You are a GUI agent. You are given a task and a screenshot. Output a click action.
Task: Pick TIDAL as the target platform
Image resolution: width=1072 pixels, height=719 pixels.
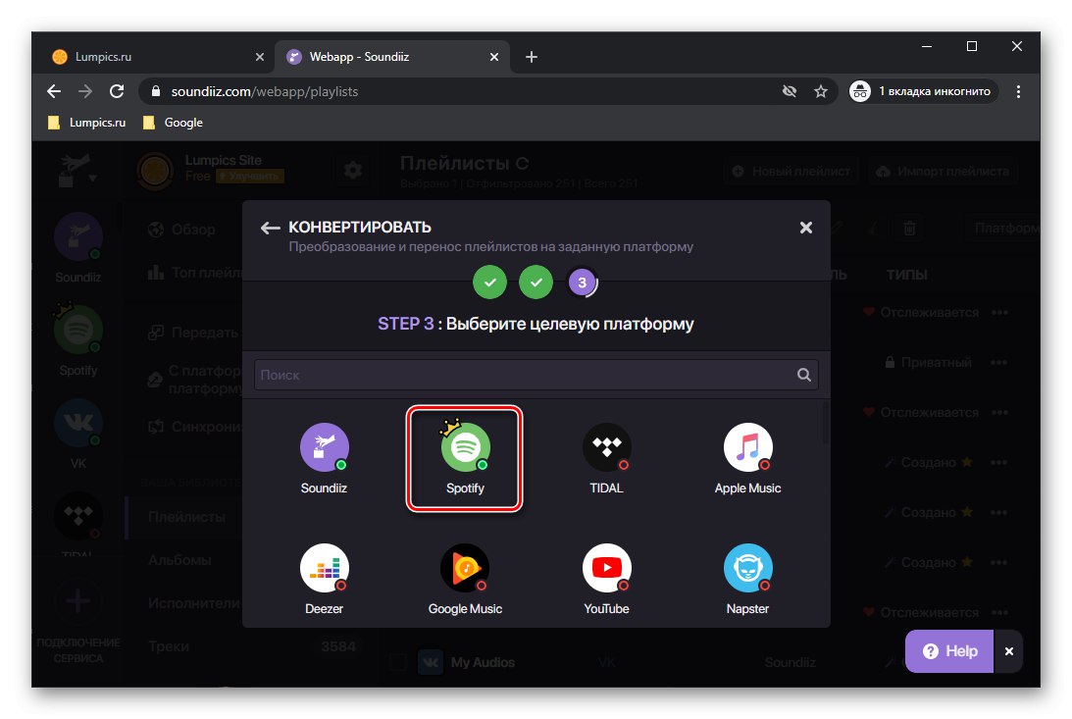[606, 458]
